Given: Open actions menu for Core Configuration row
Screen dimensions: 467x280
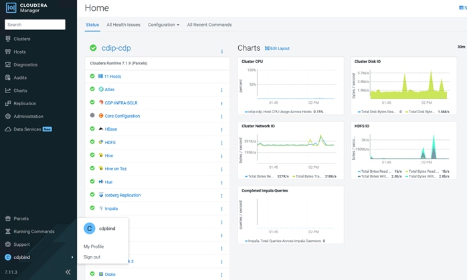Looking at the screenshot, I should click(x=221, y=117).
